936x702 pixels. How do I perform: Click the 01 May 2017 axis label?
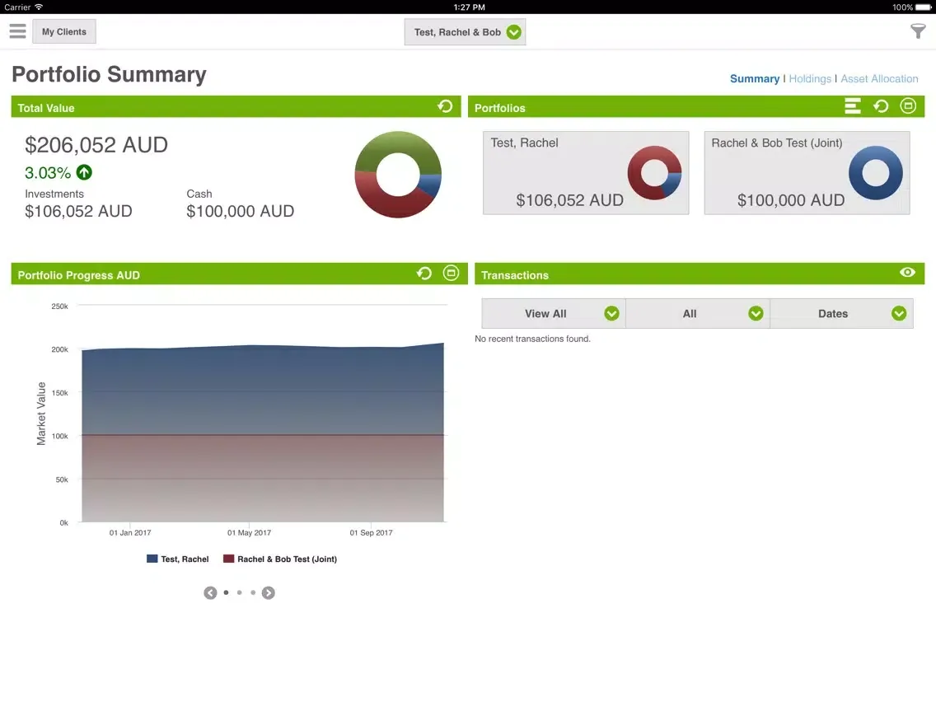tap(249, 532)
